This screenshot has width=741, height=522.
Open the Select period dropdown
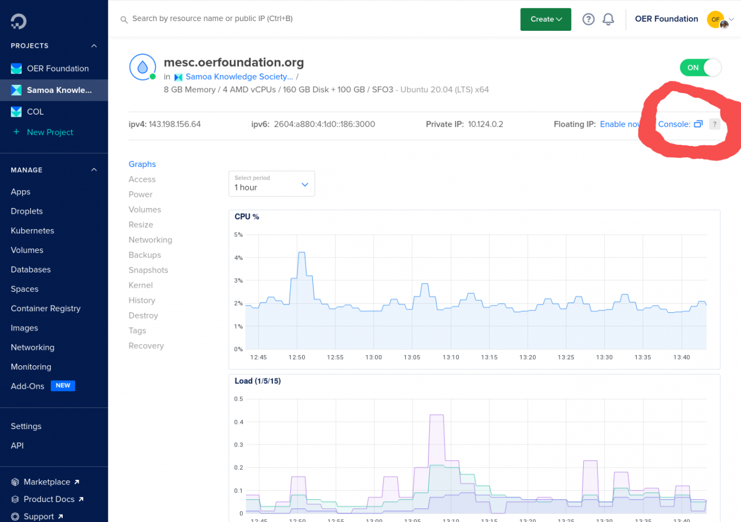[x=271, y=183]
